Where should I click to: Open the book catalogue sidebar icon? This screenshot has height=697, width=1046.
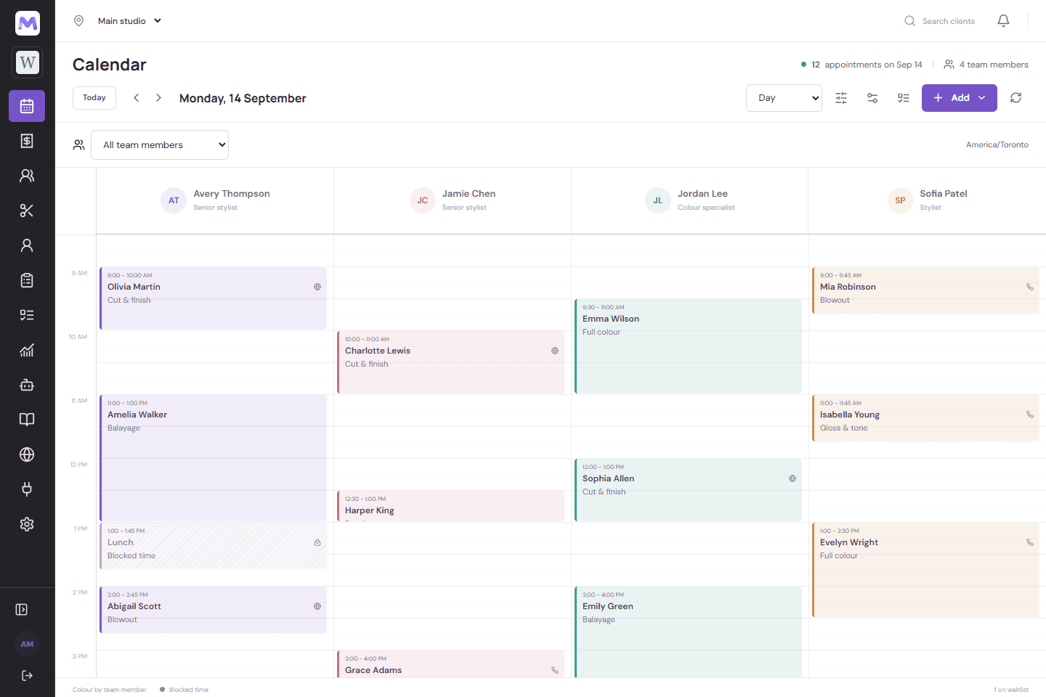point(27,420)
